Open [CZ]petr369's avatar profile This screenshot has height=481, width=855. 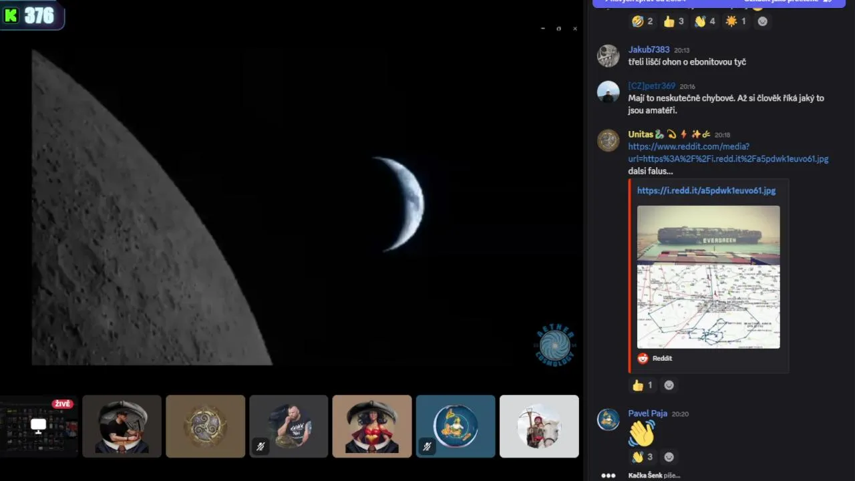click(x=608, y=92)
